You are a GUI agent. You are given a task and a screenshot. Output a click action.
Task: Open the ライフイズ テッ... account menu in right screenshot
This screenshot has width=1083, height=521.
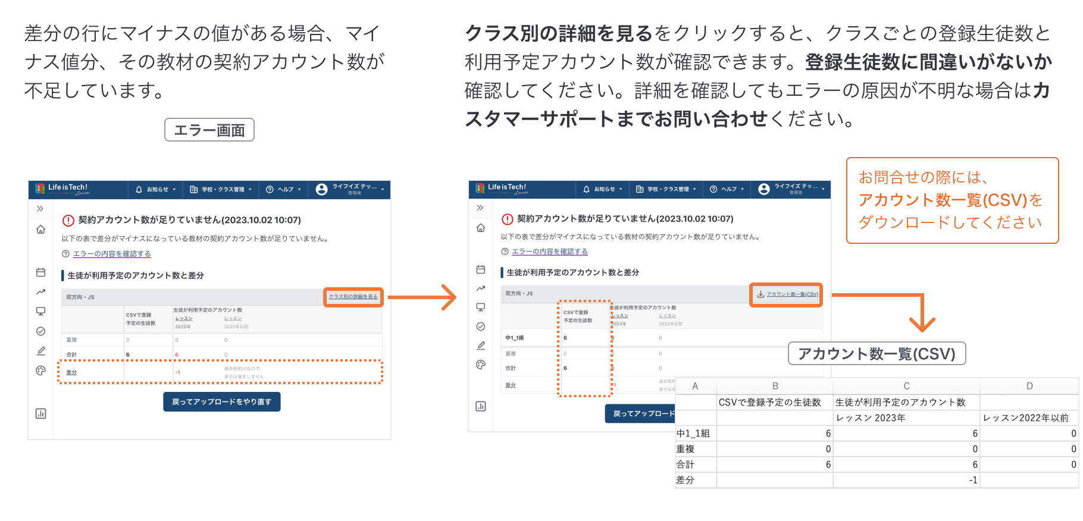point(792,189)
